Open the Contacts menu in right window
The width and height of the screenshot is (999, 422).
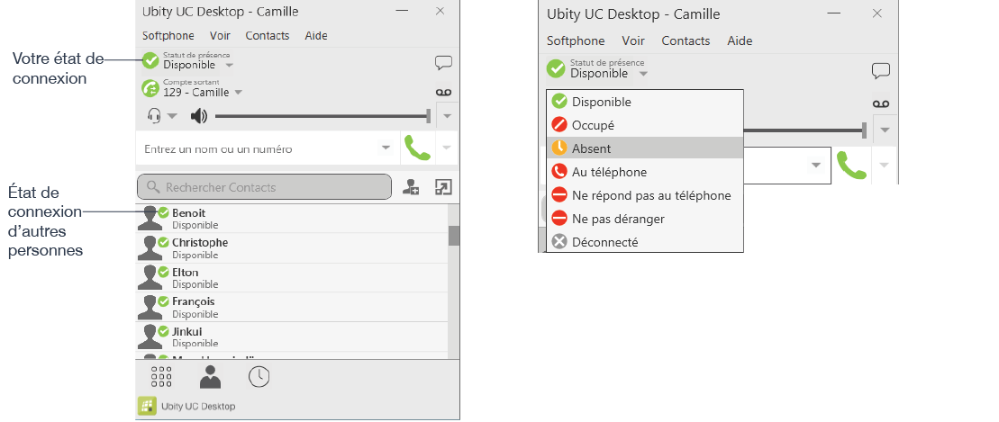[x=686, y=40]
